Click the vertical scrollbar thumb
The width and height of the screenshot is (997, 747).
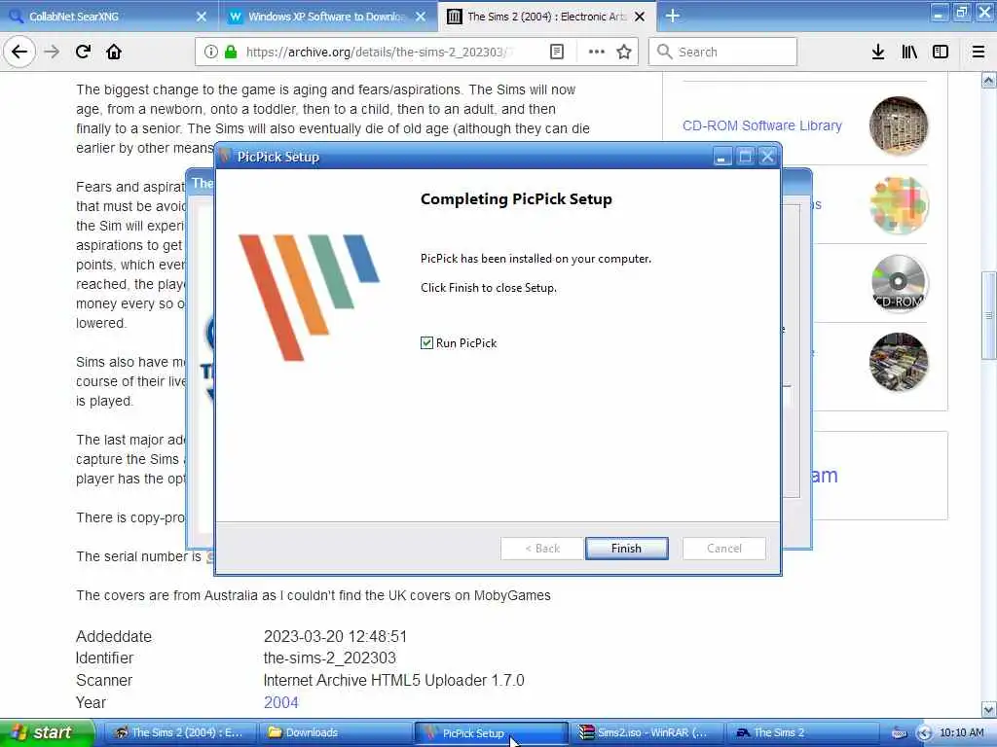point(989,316)
